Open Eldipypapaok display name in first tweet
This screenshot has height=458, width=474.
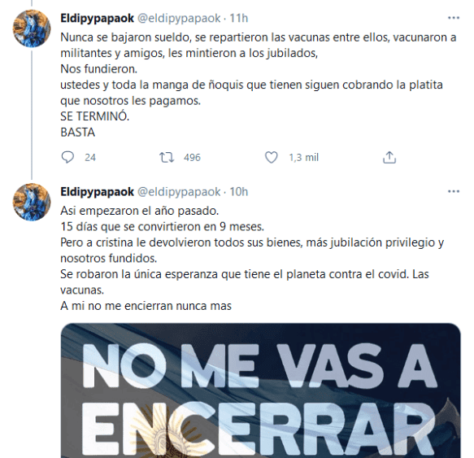(x=97, y=19)
